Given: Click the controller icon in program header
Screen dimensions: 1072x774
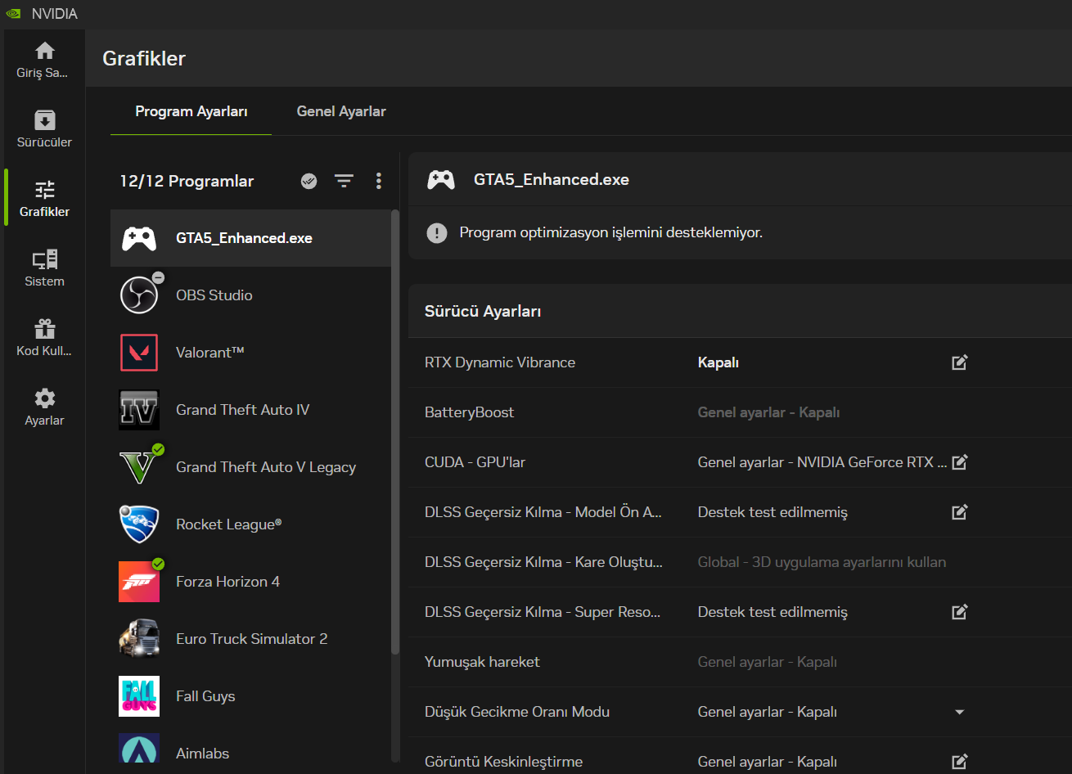Looking at the screenshot, I should point(441,180).
